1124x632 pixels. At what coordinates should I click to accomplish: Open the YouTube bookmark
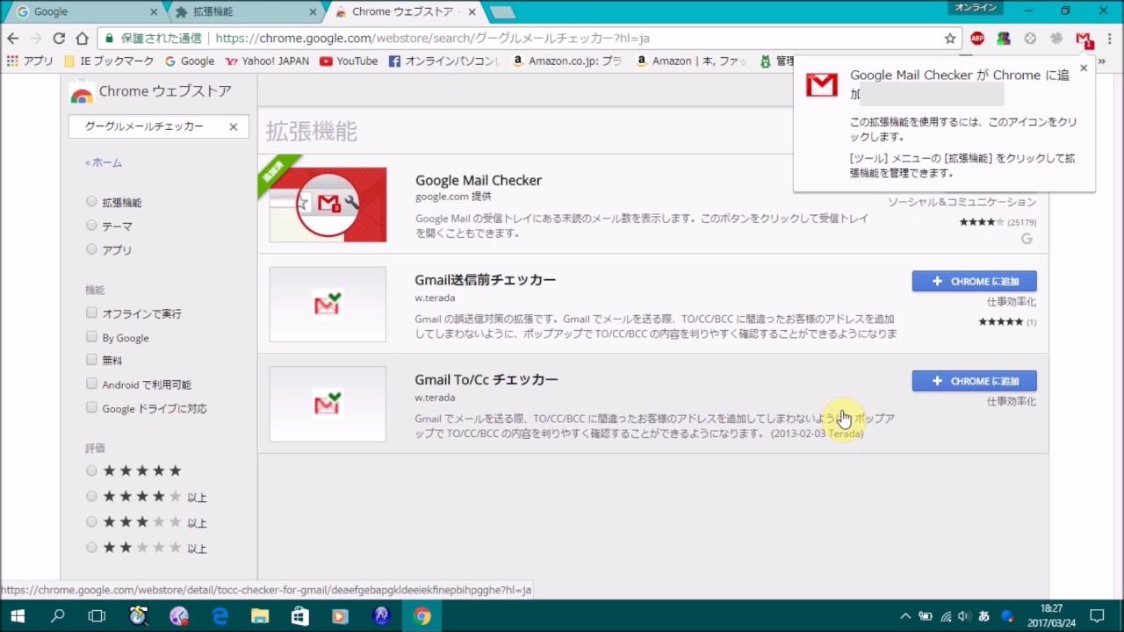pos(349,61)
